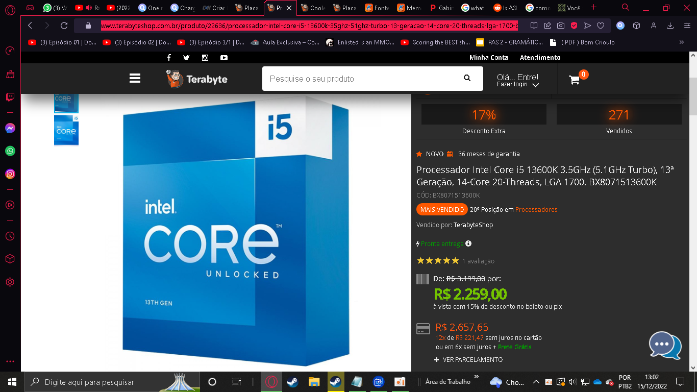Take a snapshot with camera icon
697x392 pixels.
(x=560, y=26)
